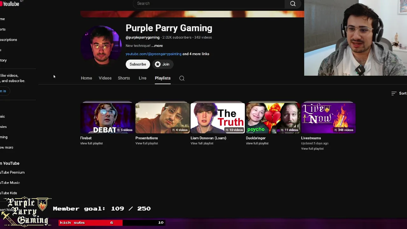Open the Live tab
The height and width of the screenshot is (229, 407).
pyautogui.click(x=142, y=78)
